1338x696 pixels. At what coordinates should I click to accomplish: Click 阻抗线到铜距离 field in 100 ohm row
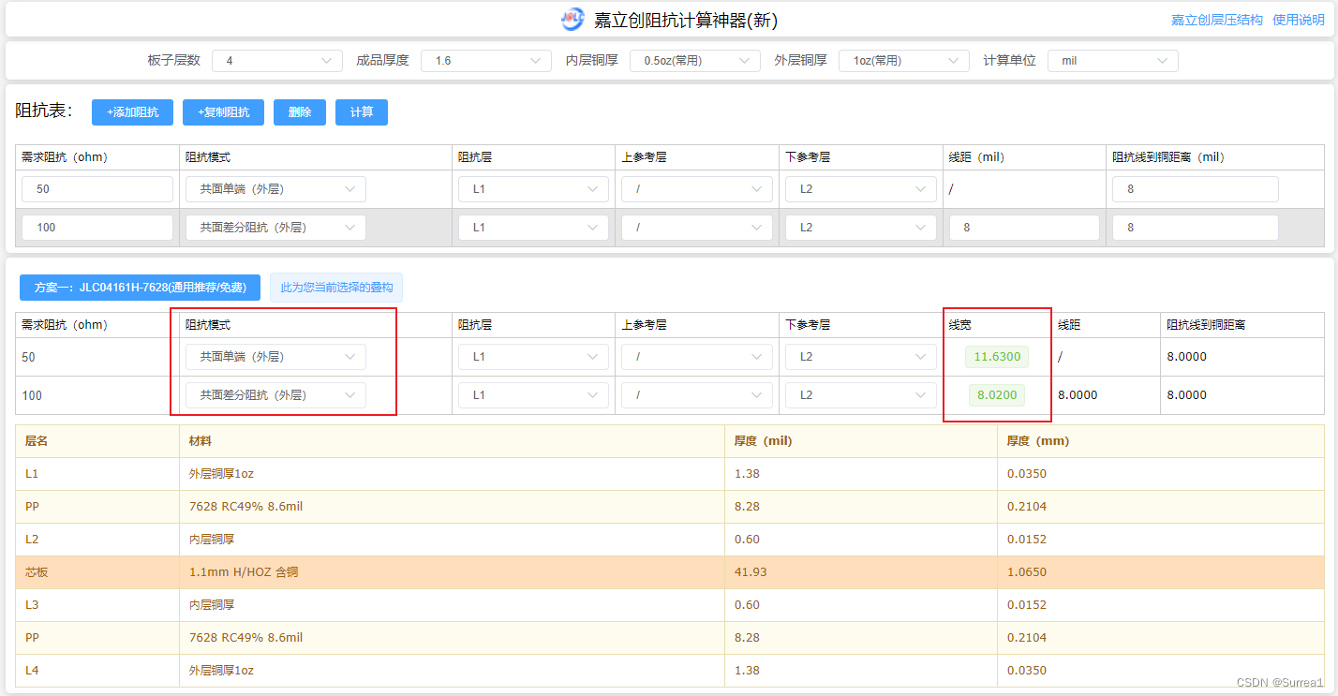point(1196,228)
